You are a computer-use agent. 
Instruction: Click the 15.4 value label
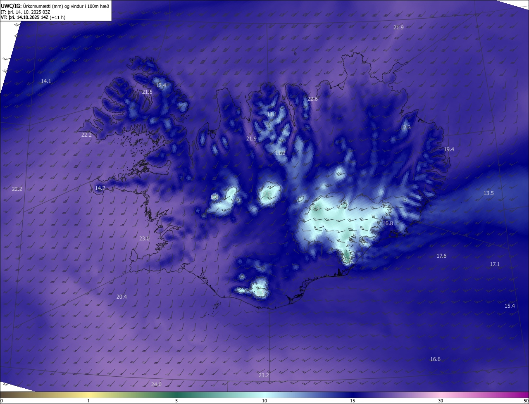pos(510,306)
